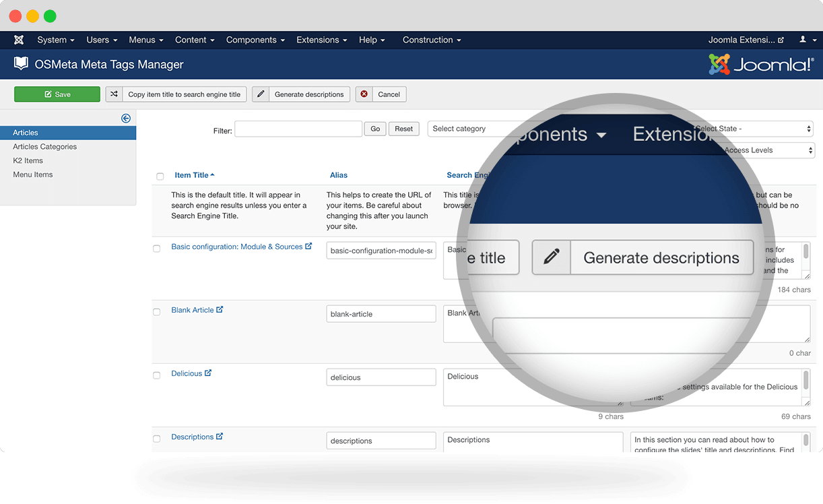Click the Descriptions row meta description textarea
Viewport: 823px width, 504px height.
[721, 442]
